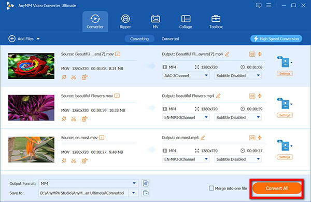Click the scissors icon for en most.mov
Image resolution: width=311 pixels, height=202 pixels.
click(74, 160)
